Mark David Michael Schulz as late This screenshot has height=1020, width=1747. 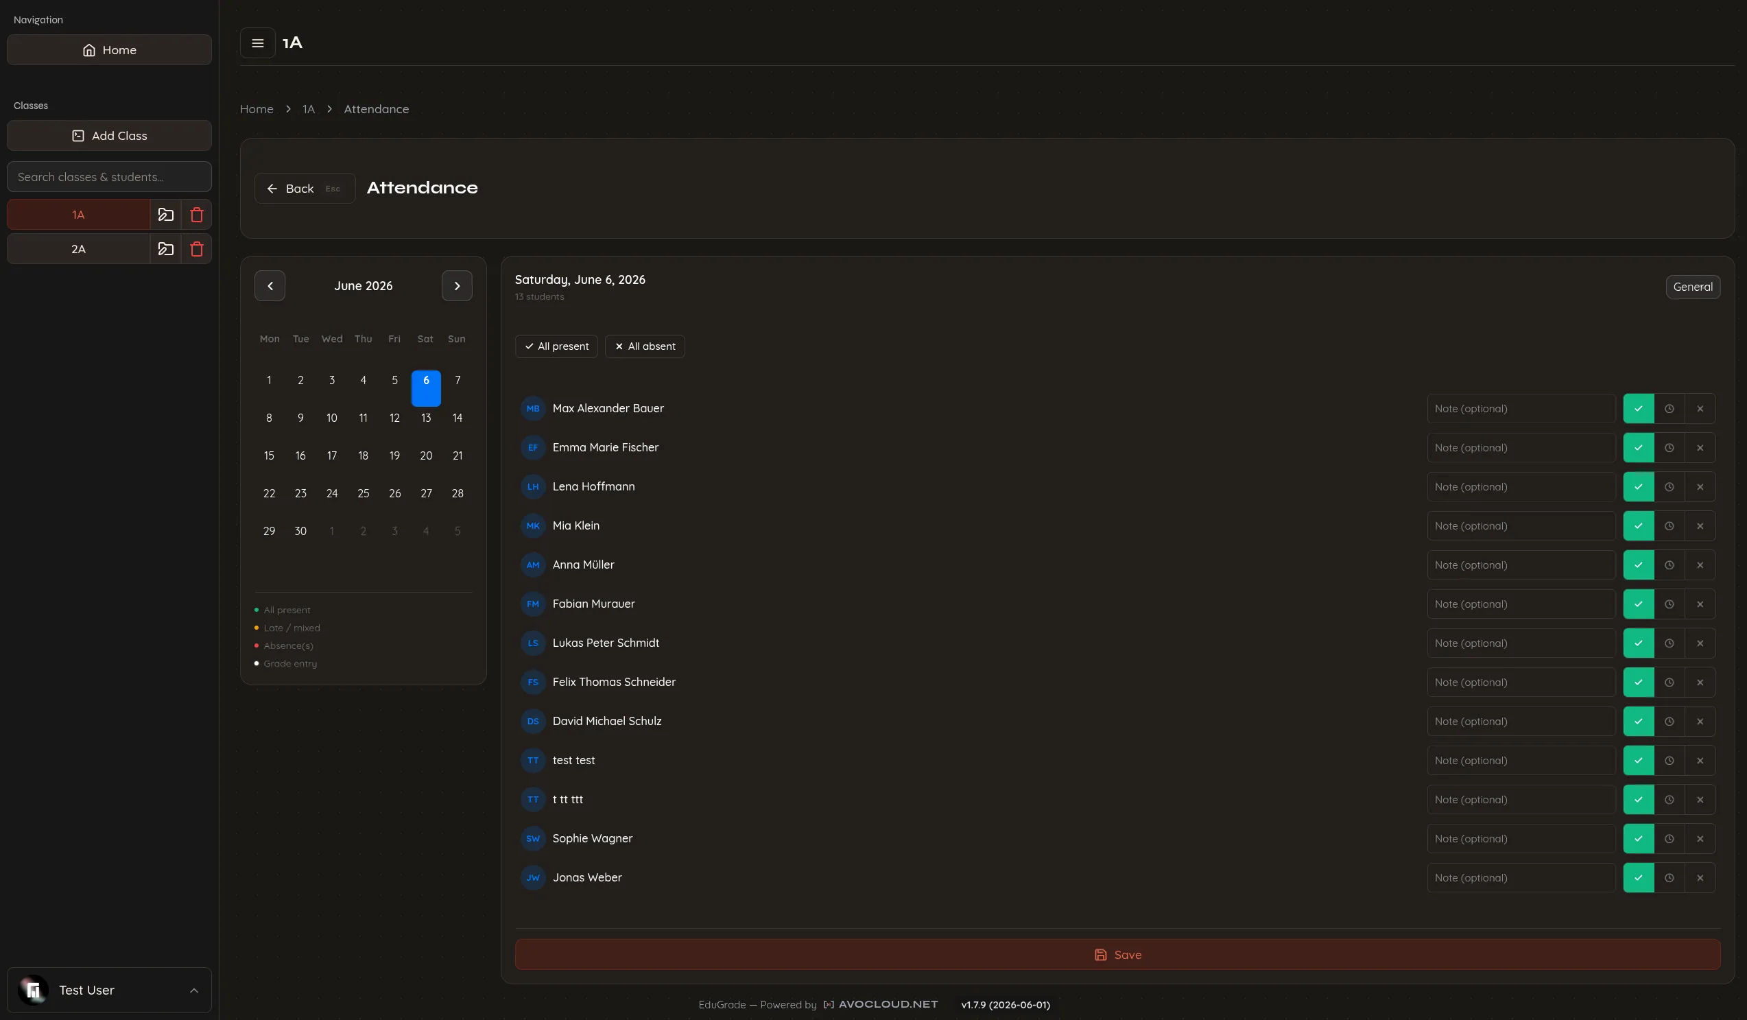click(x=1669, y=721)
